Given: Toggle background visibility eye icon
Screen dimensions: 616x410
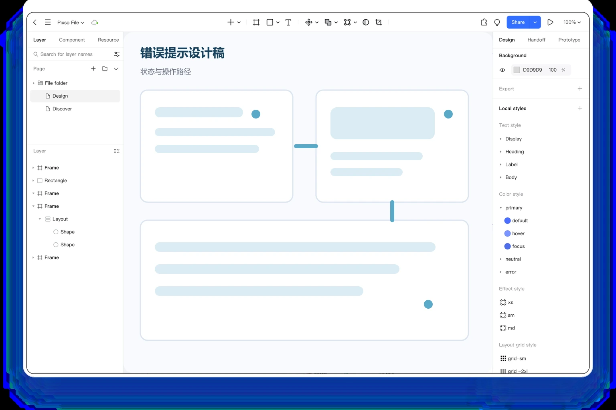Looking at the screenshot, I should coord(502,70).
